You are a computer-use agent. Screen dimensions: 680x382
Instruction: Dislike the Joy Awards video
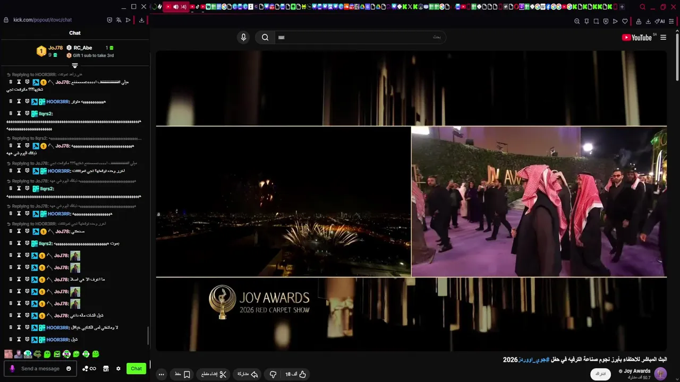pos(273,374)
